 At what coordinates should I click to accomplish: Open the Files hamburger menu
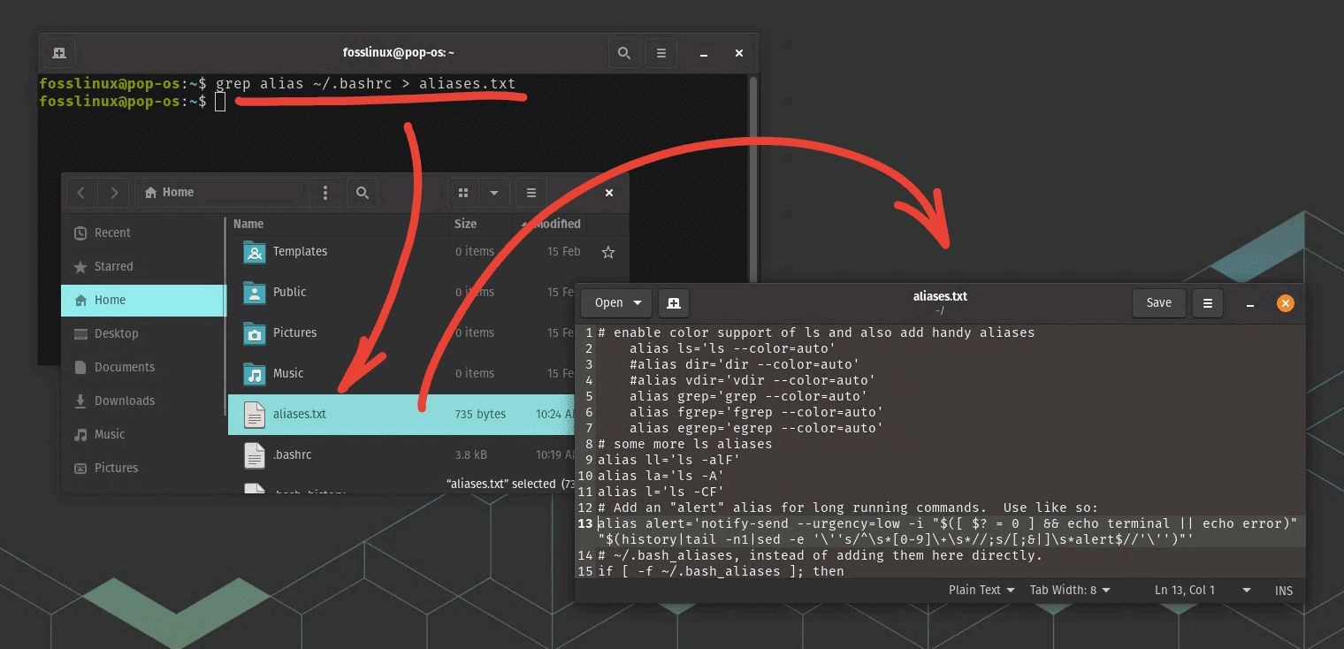(x=531, y=192)
